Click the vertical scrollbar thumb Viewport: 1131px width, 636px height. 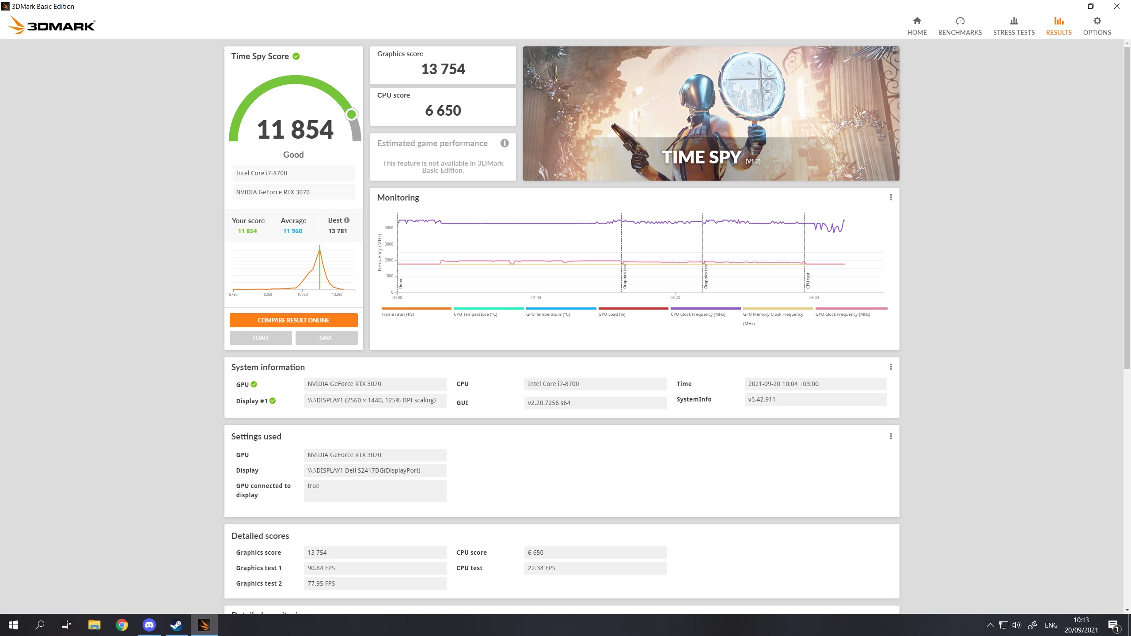pyautogui.click(x=1127, y=208)
